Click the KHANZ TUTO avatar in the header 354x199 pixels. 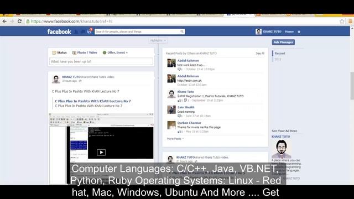click(258, 32)
